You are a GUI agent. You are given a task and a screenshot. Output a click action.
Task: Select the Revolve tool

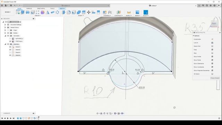pyautogui.click(x=28, y=12)
